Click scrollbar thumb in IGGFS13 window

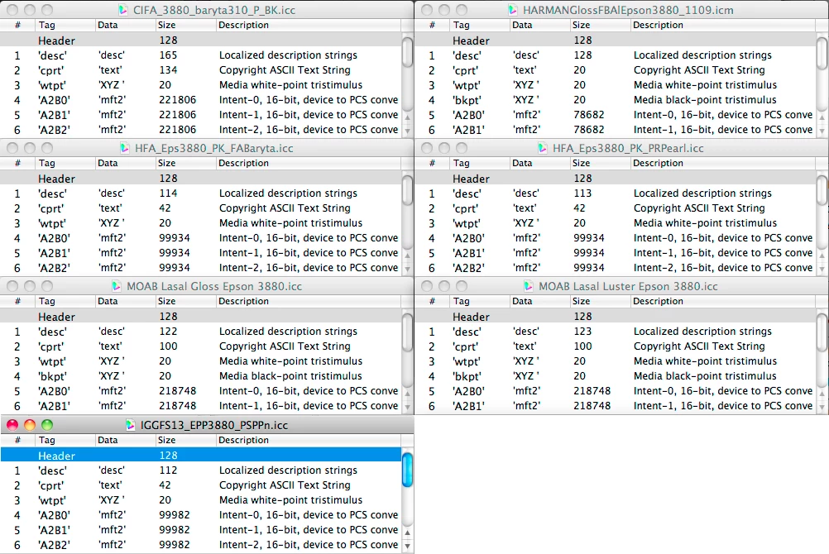tap(407, 469)
